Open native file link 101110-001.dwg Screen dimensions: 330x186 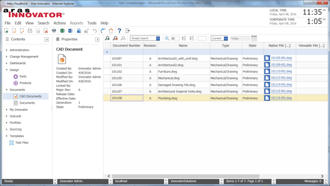coord(281,71)
